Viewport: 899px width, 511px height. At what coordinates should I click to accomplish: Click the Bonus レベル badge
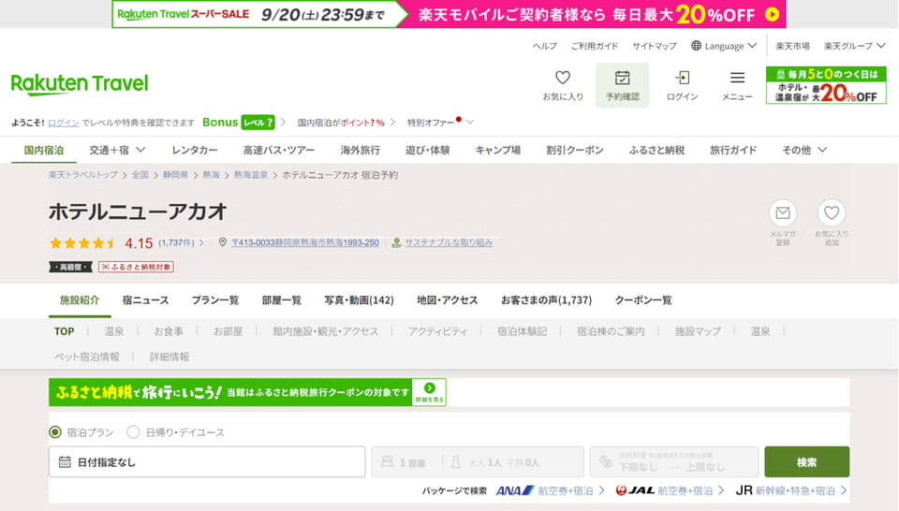pos(258,122)
